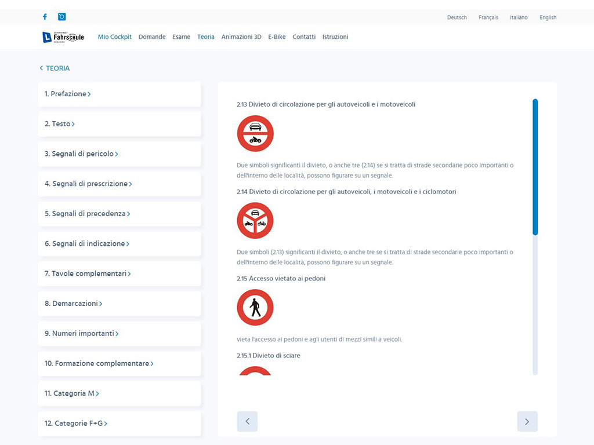Click the three-vehicle prohibition sign image
Viewport: 594px width, 445px height.
coord(255,220)
